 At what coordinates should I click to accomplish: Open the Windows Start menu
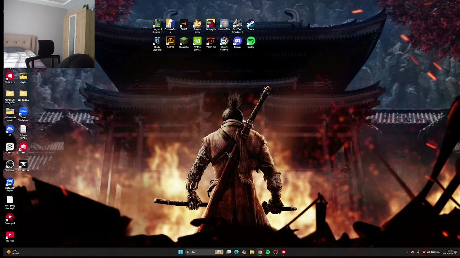(x=180, y=252)
